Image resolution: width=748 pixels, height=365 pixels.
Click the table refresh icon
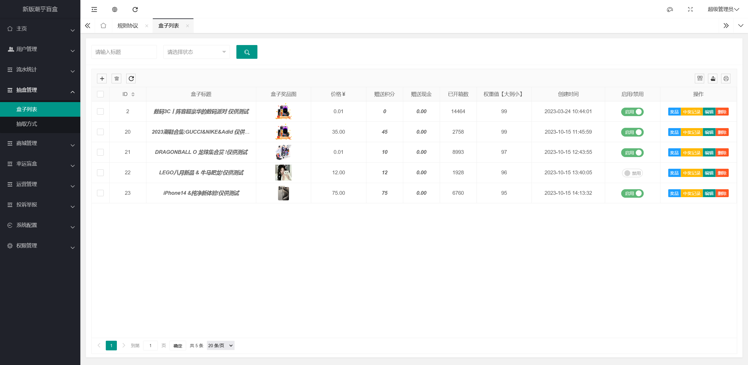131,78
